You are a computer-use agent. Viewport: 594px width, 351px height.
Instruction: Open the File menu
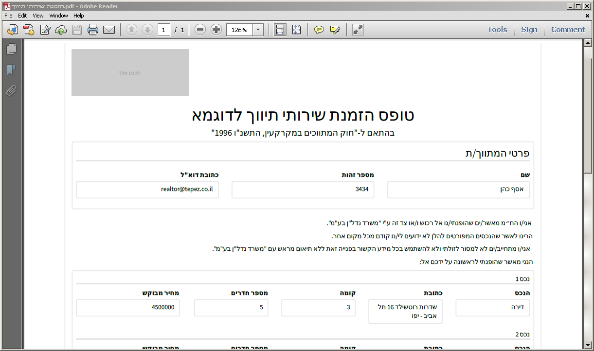[x=8, y=16]
